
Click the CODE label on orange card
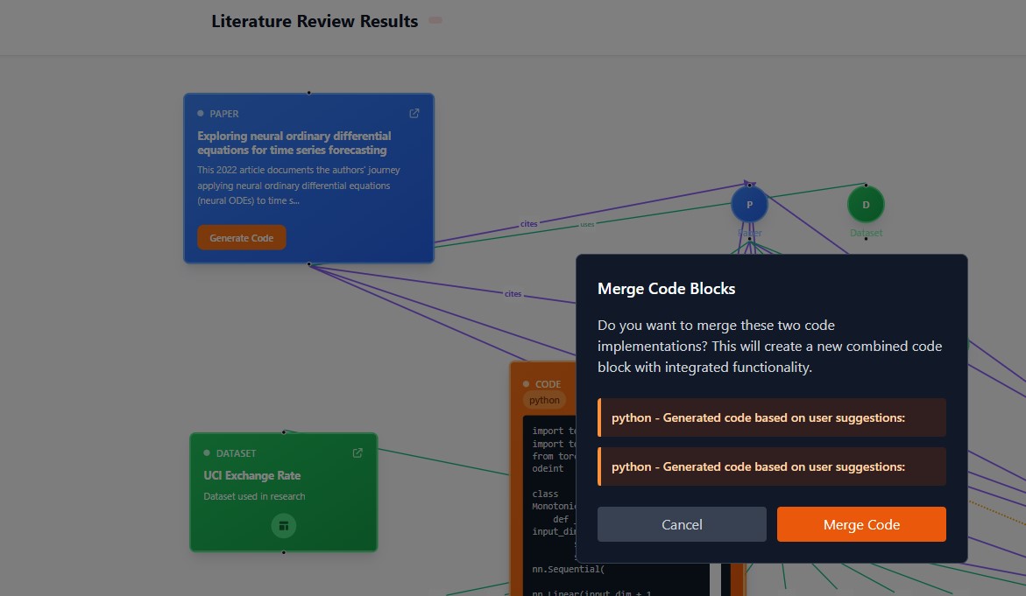pyautogui.click(x=548, y=384)
